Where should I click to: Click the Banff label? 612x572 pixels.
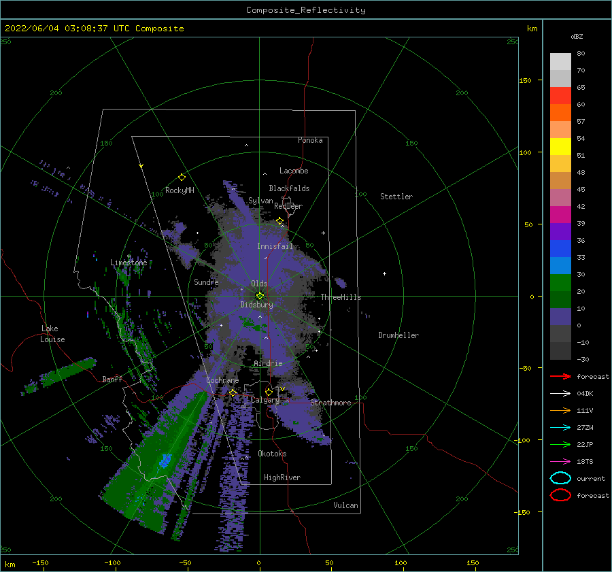[112, 379]
